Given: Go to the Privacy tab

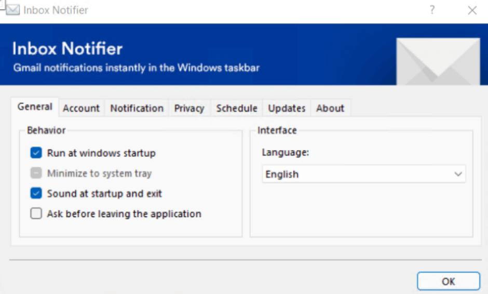Looking at the screenshot, I should (189, 109).
